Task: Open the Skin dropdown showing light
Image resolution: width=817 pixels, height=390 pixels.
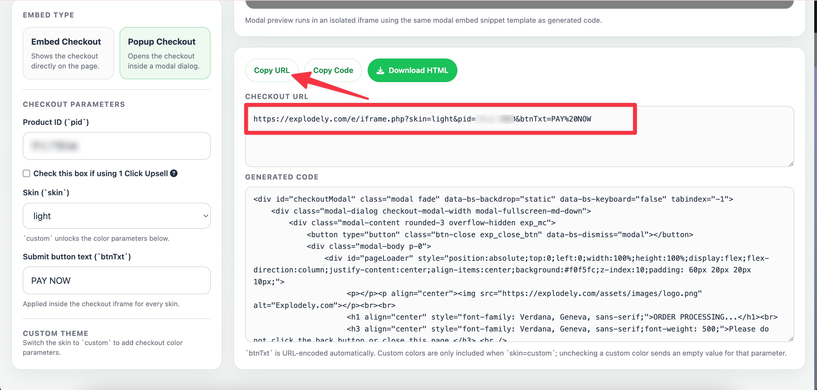Action: pyautogui.click(x=116, y=216)
